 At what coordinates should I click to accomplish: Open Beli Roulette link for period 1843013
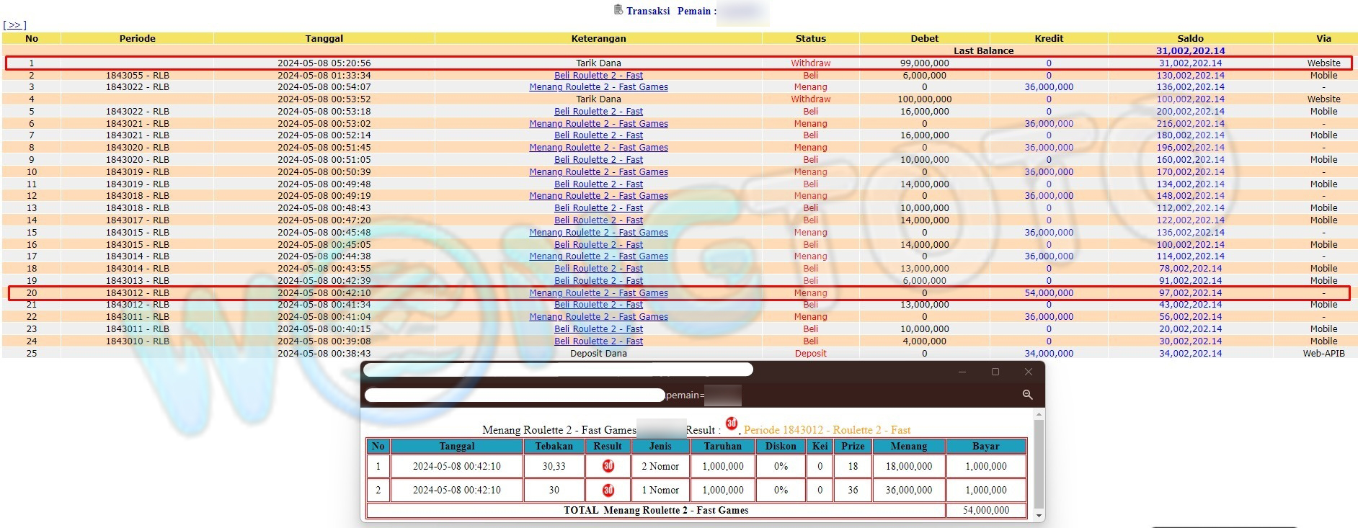598,281
